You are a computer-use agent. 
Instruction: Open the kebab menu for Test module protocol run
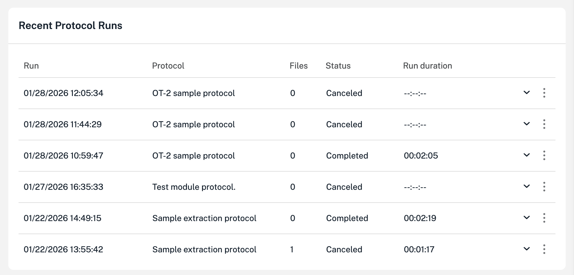(544, 187)
